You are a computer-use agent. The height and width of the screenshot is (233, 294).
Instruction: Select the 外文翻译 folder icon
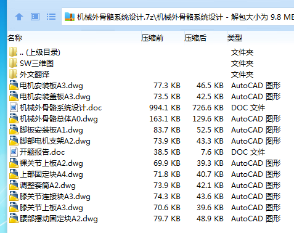(x=14, y=74)
